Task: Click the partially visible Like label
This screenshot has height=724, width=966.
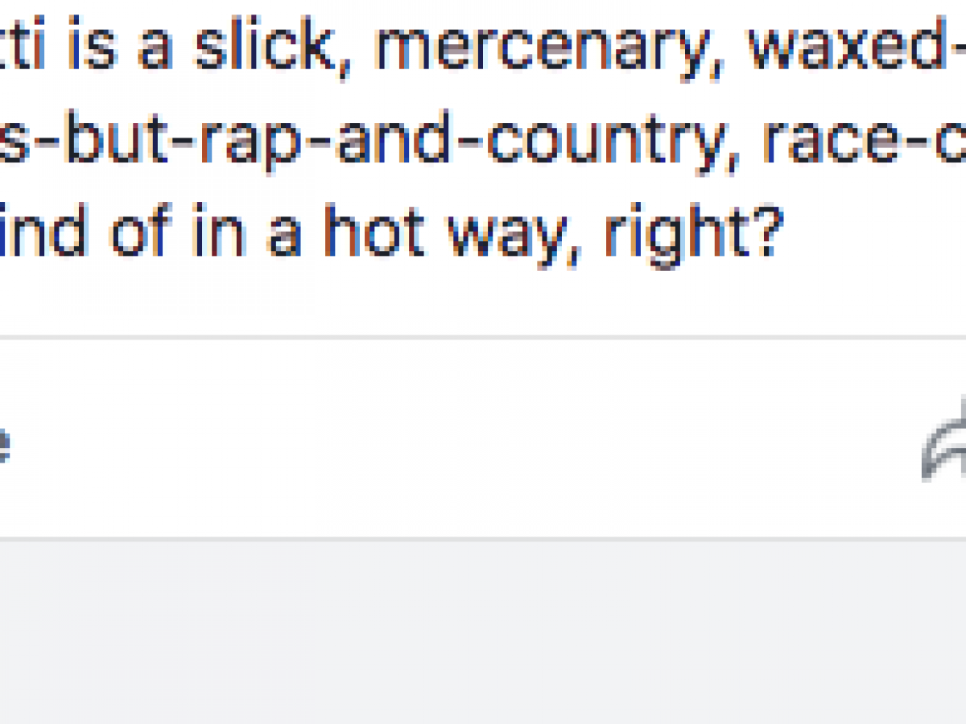Action: (3, 442)
